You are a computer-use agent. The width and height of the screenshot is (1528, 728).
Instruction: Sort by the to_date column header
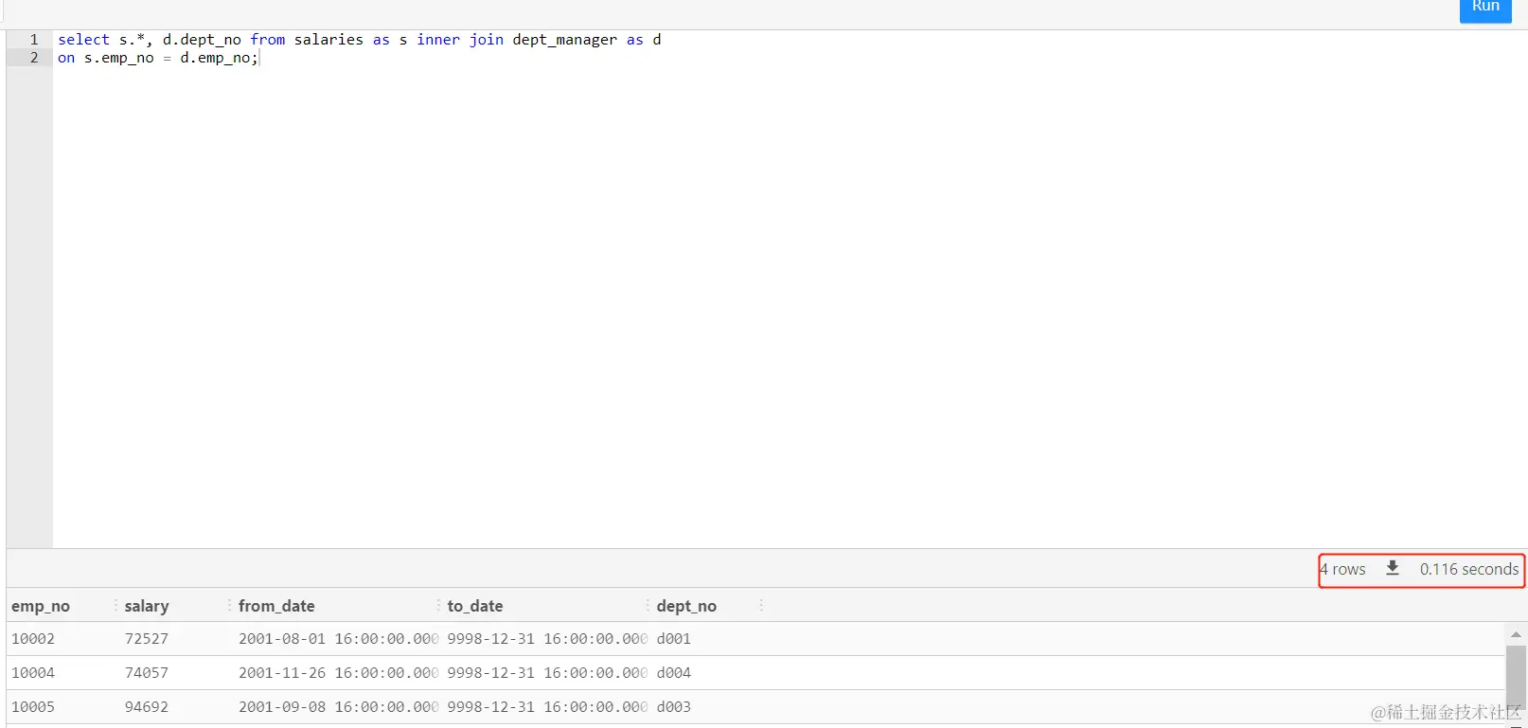point(475,606)
